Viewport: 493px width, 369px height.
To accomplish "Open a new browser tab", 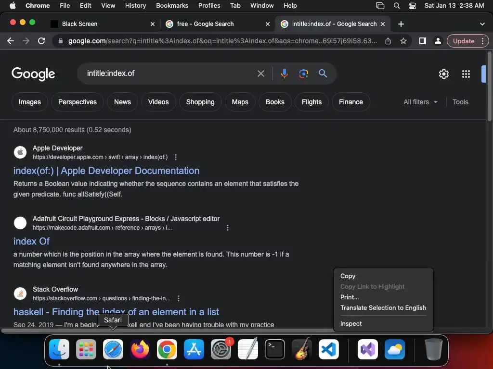I will 401,24.
